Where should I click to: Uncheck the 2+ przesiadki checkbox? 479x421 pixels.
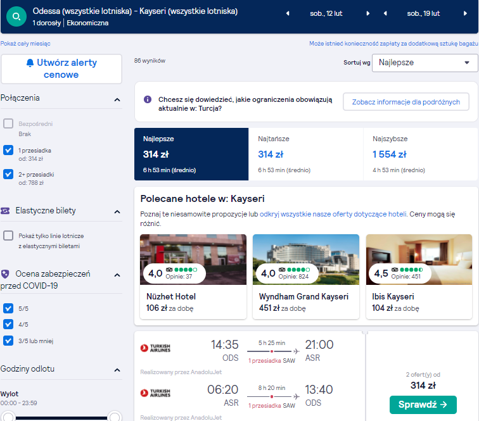[x=8, y=174]
